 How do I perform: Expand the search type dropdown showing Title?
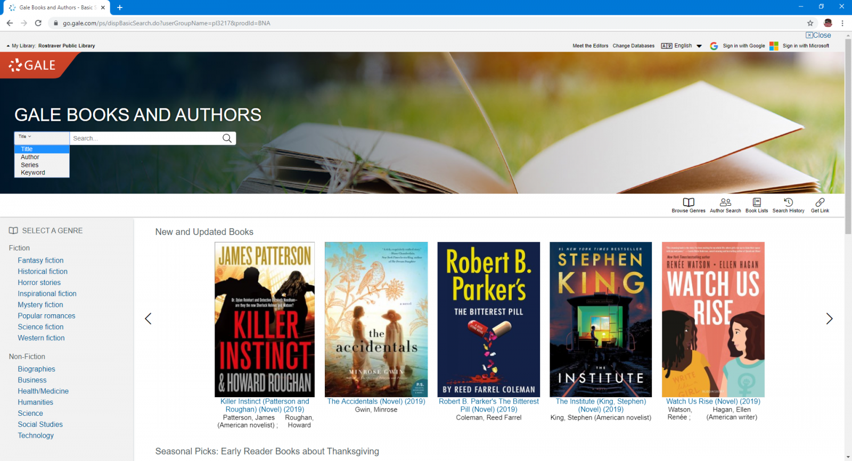click(42, 138)
